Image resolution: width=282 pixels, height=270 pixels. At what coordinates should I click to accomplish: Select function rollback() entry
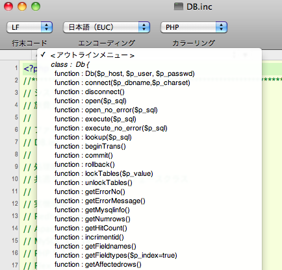pos(149,164)
